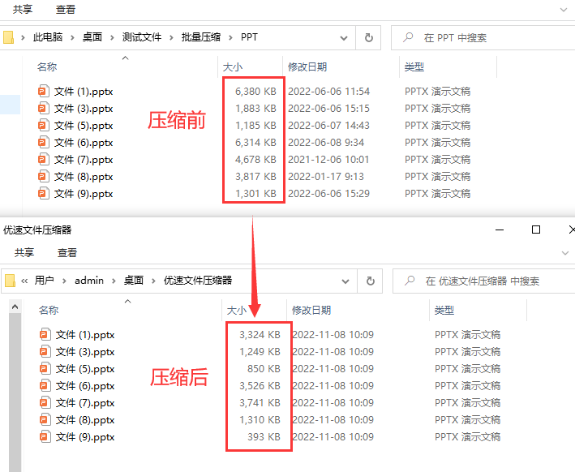This screenshot has height=472, width=575.
Task: Click the 850 KB size cell
Action: [264, 368]
